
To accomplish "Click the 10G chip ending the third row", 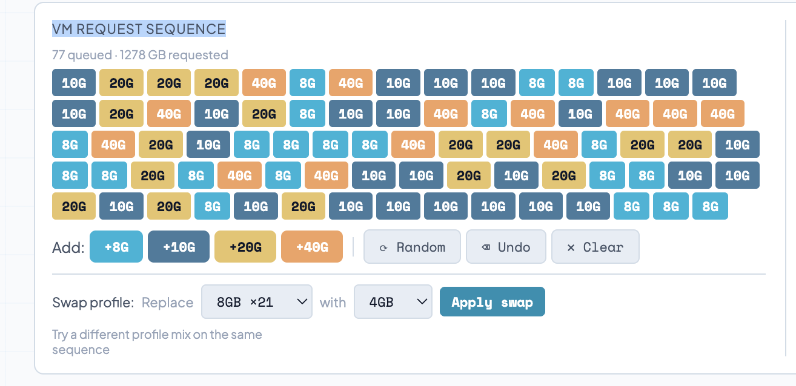I will tap(737, 145).
